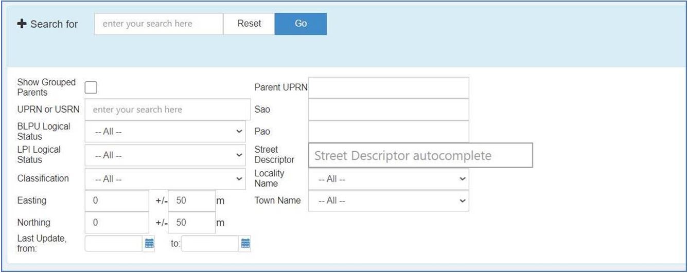Click the Last Update to date field
Image resolution: width=688 pixels, height=273 pixels.
coord(209,244)
